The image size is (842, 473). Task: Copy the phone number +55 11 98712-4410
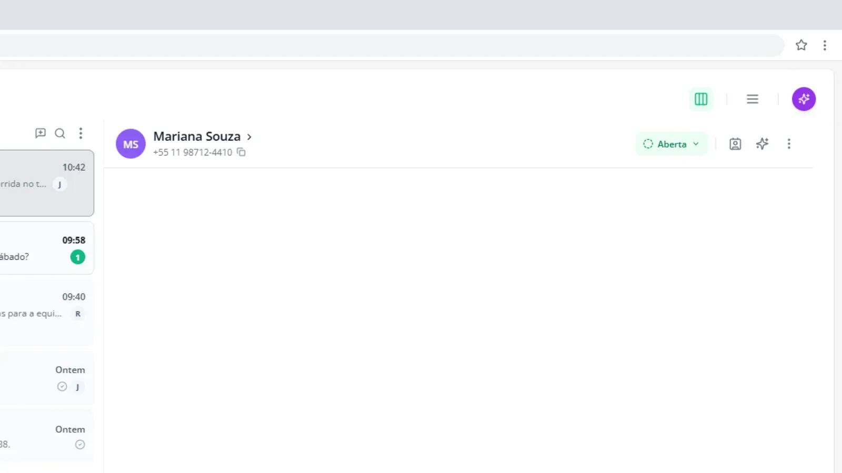(241, 152)
